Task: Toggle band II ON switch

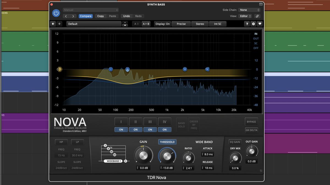Action: tap(136, 130)
